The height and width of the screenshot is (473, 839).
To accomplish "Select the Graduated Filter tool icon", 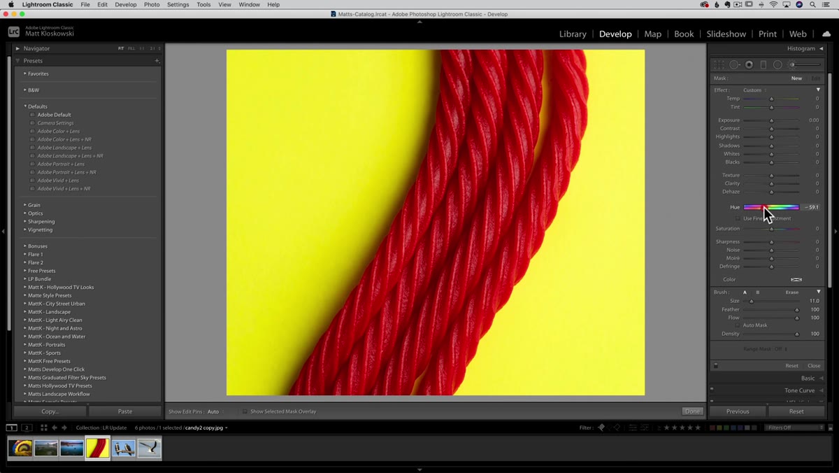I will [x=763, y=64].
